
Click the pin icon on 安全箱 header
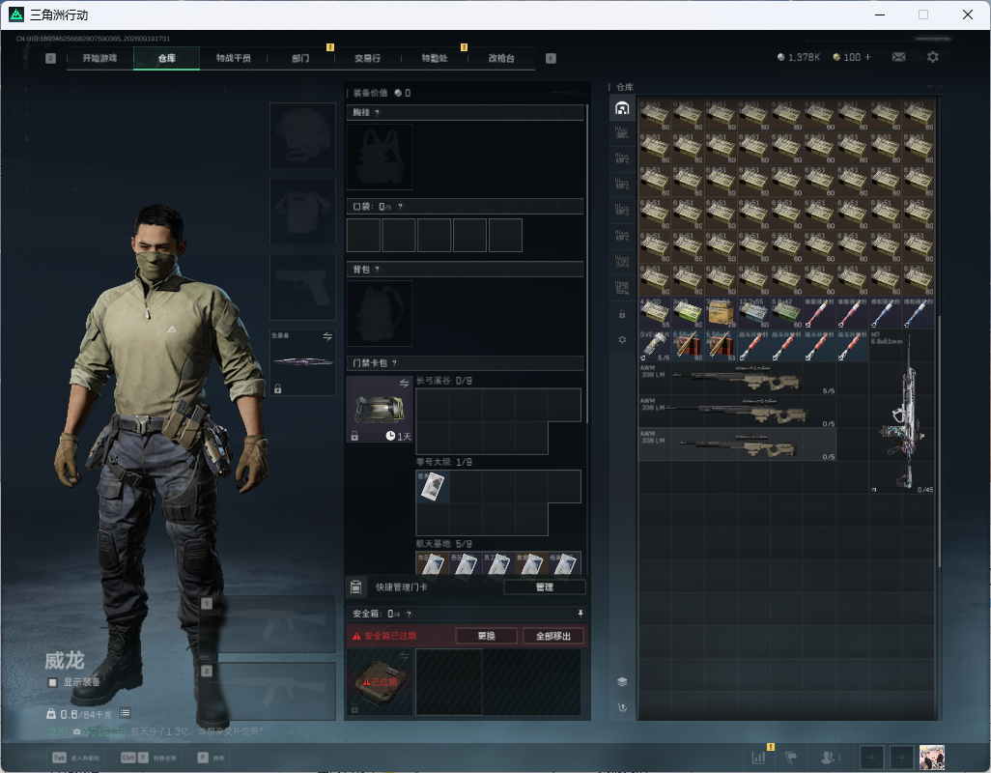point(580,614)
